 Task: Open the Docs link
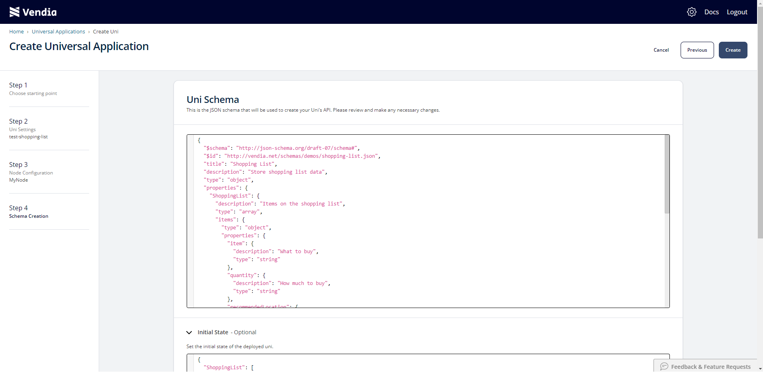point(711,12)
